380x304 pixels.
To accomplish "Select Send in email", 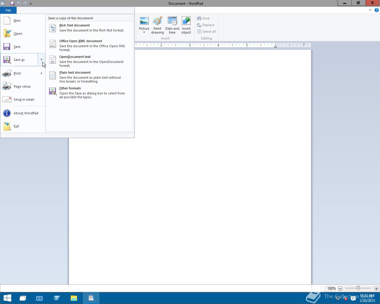I will click(23, 99).
